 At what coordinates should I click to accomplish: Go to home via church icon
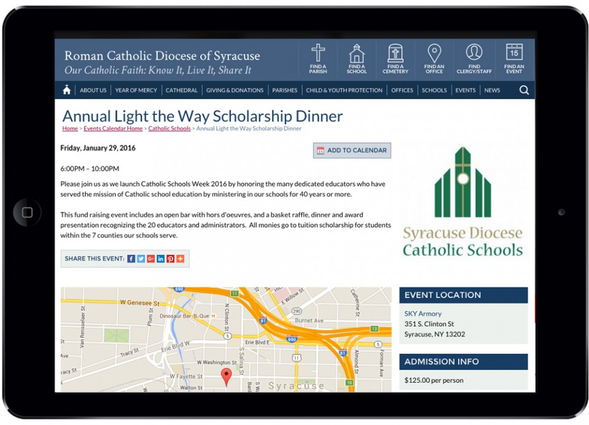[67, 90]
